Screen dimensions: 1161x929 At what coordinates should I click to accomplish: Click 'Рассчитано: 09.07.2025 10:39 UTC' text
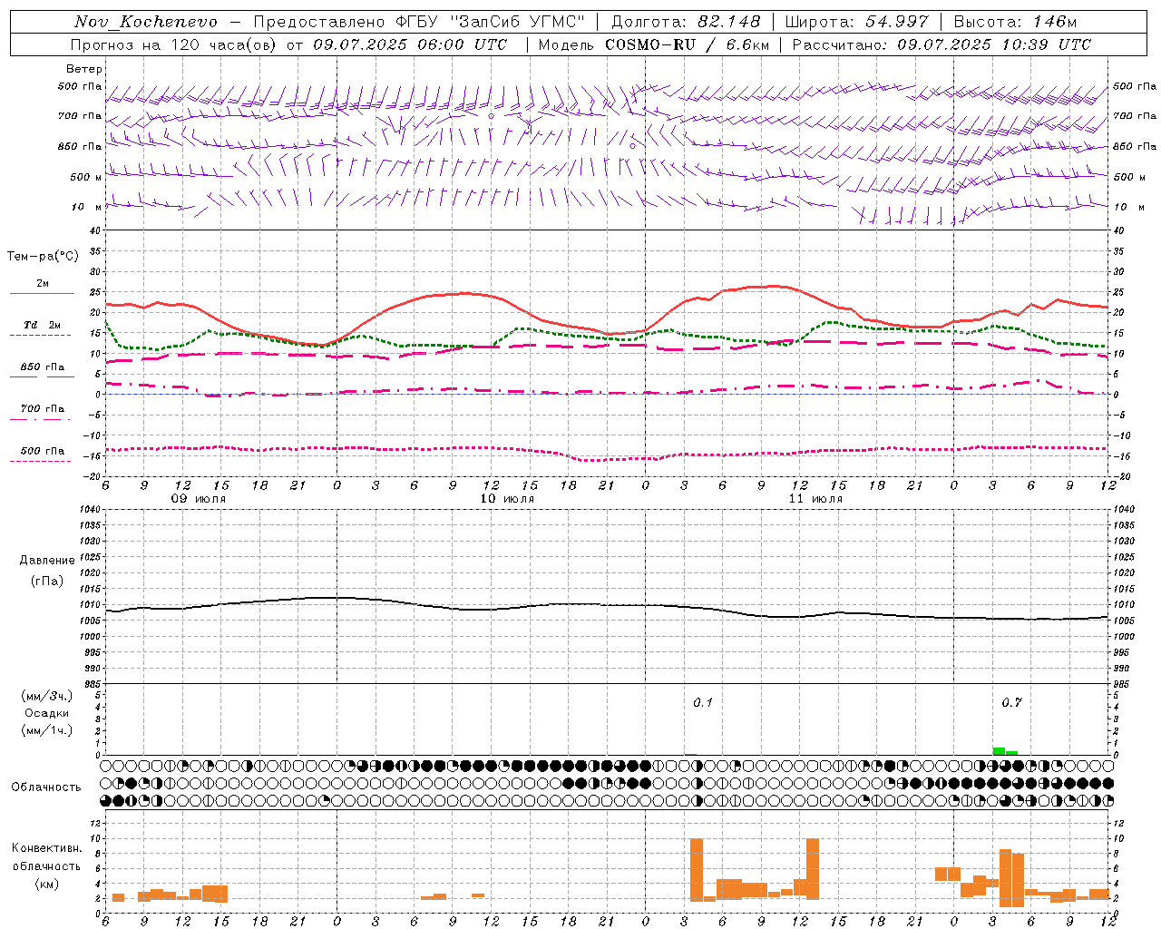[941, 44]
